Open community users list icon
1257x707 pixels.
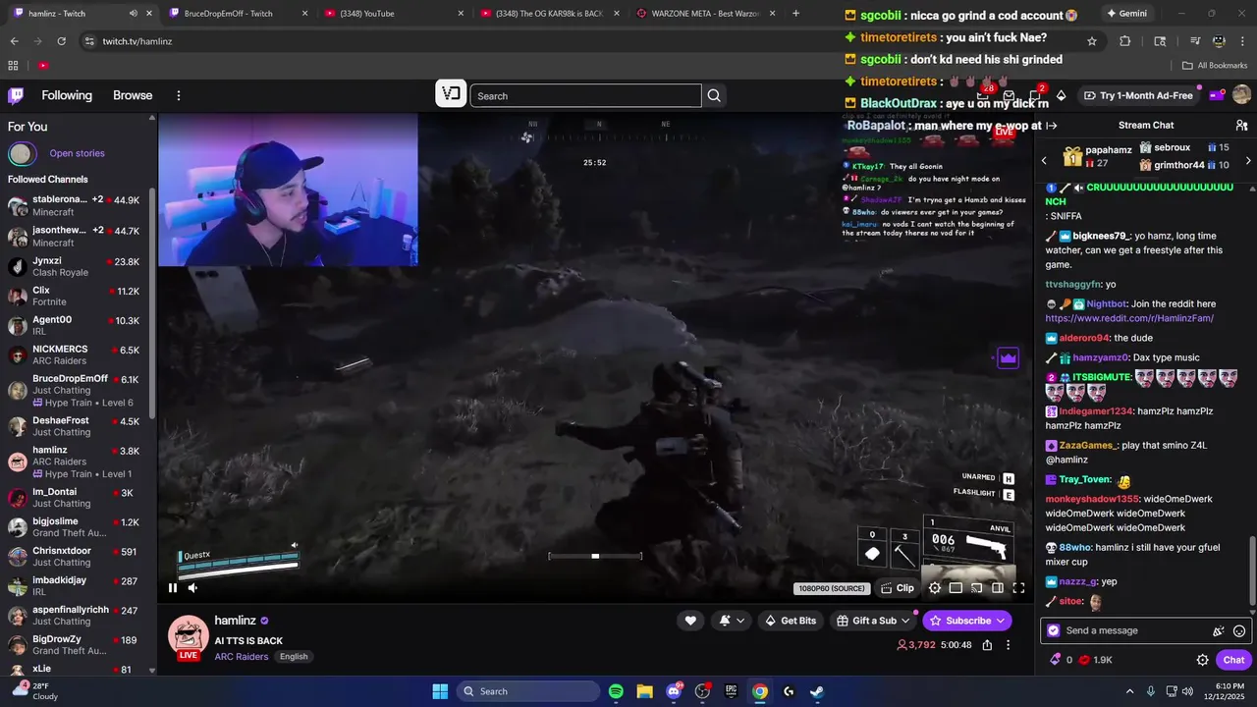(1241, 125)
